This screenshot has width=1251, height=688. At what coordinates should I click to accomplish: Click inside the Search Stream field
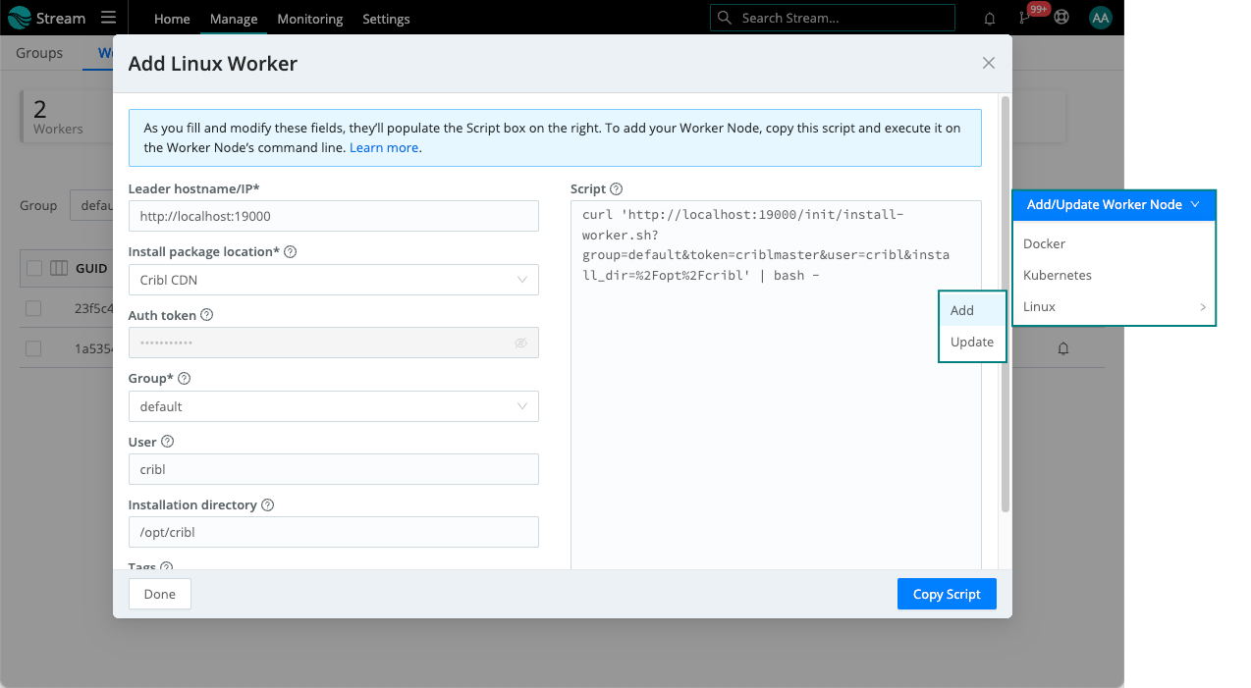(x=832, y=17)
